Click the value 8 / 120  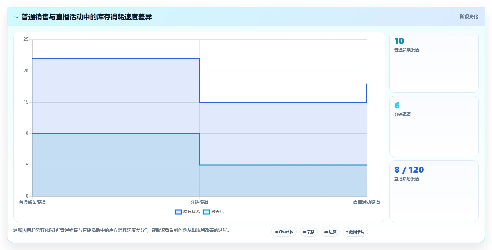pyautogui.click(x=409, y=170)
